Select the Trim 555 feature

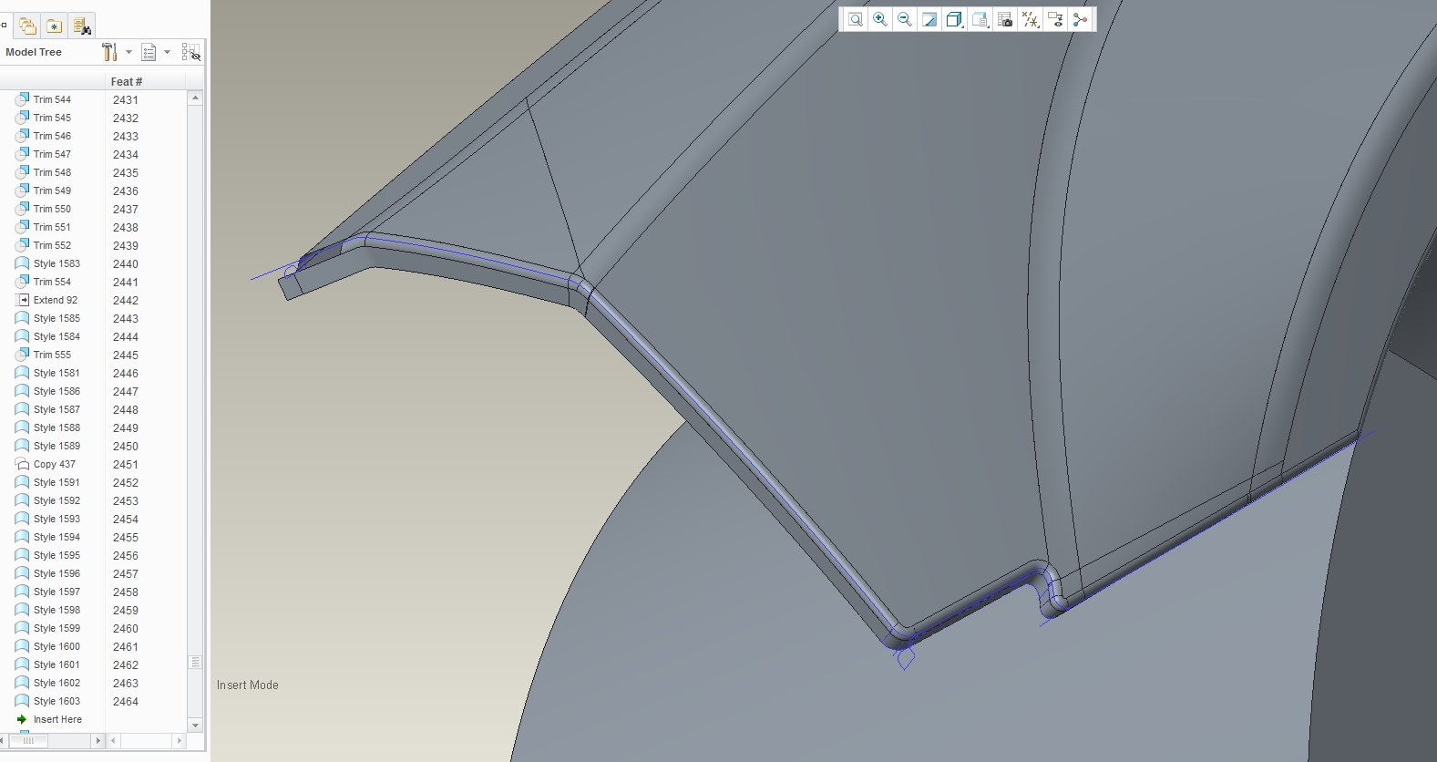pos(52,355)
